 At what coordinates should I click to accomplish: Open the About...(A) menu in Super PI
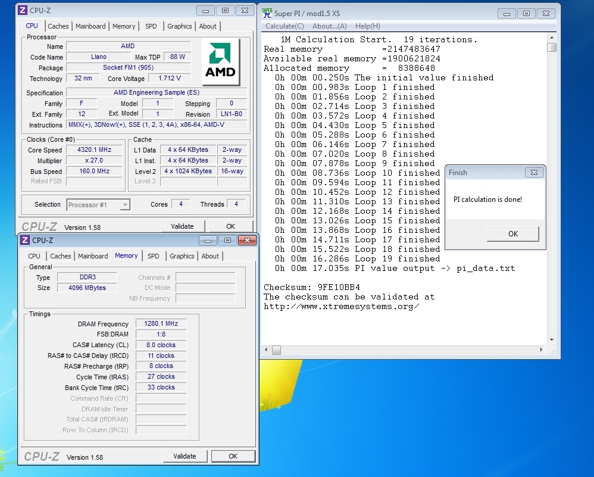pyautogui.click(x=330, y=26)
